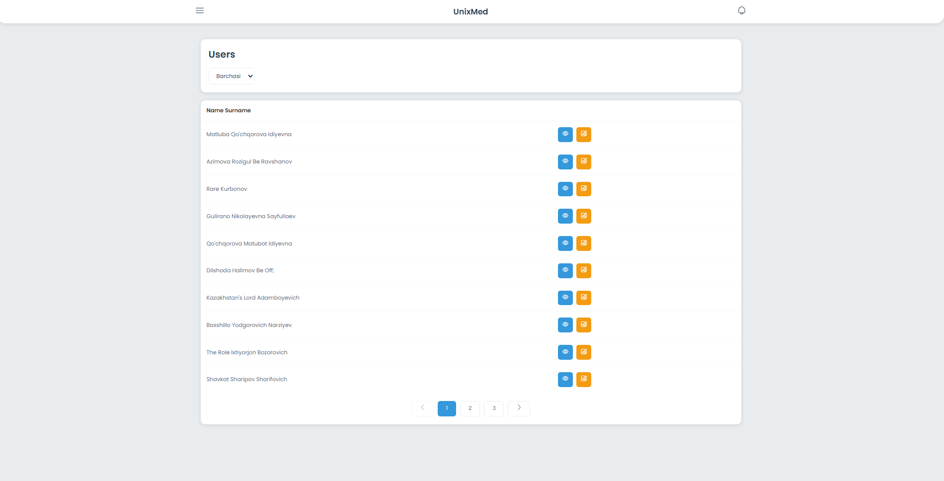The width and height of the screenshot is (944, 481).
Task: Open the hamburger menu icon
Action: pos(200,10)
